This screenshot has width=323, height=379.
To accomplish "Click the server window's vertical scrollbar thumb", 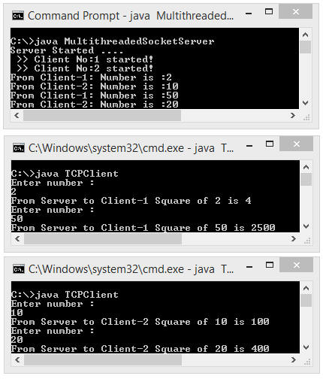I will click(305, 47).
